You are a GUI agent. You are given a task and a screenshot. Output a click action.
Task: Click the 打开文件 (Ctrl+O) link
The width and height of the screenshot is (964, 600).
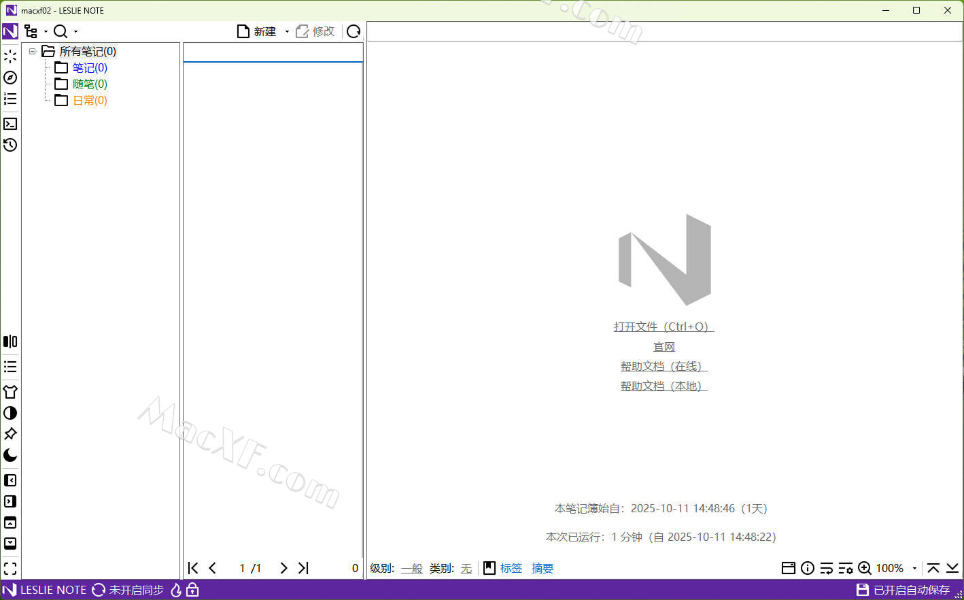664,327
